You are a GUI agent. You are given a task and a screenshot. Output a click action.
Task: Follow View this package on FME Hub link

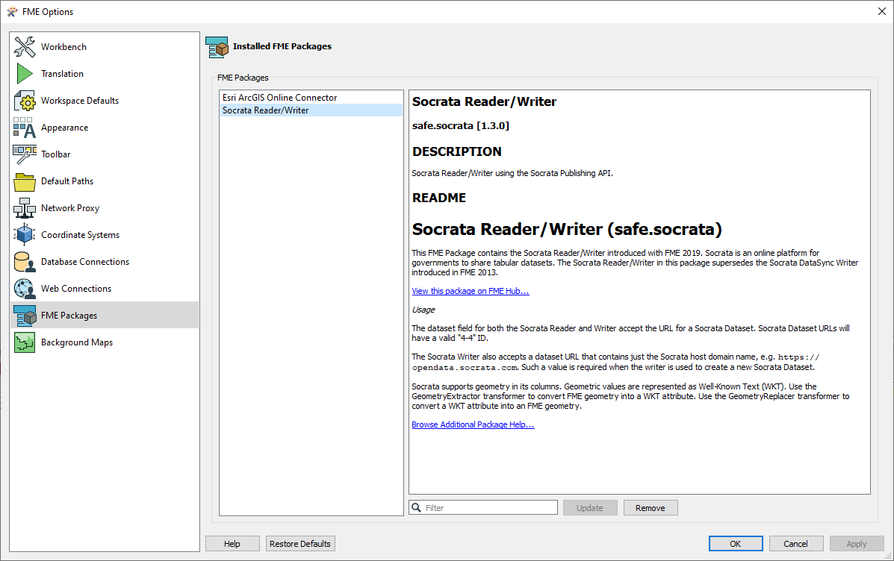point(471,291)
